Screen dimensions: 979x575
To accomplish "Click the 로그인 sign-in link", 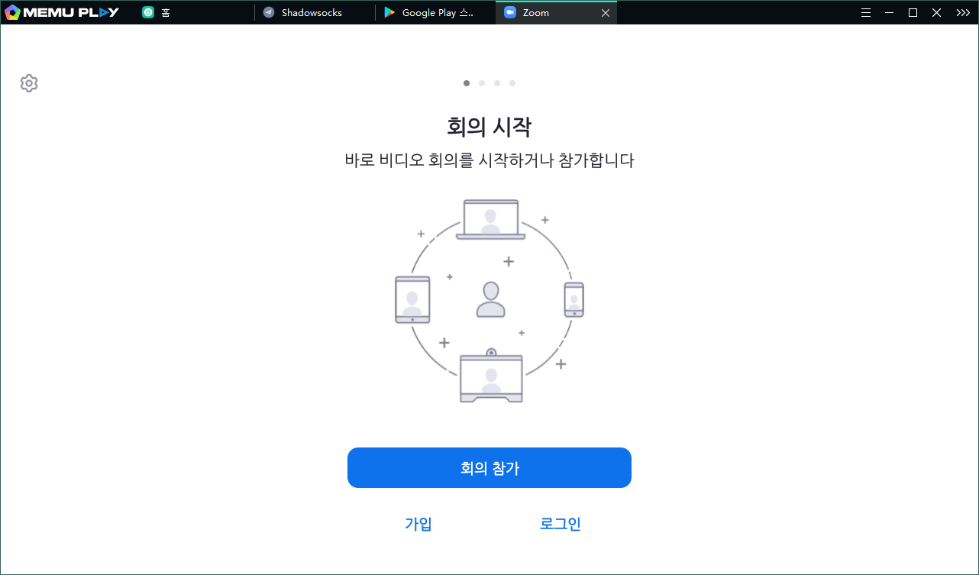I will click(x=560, y=524).
